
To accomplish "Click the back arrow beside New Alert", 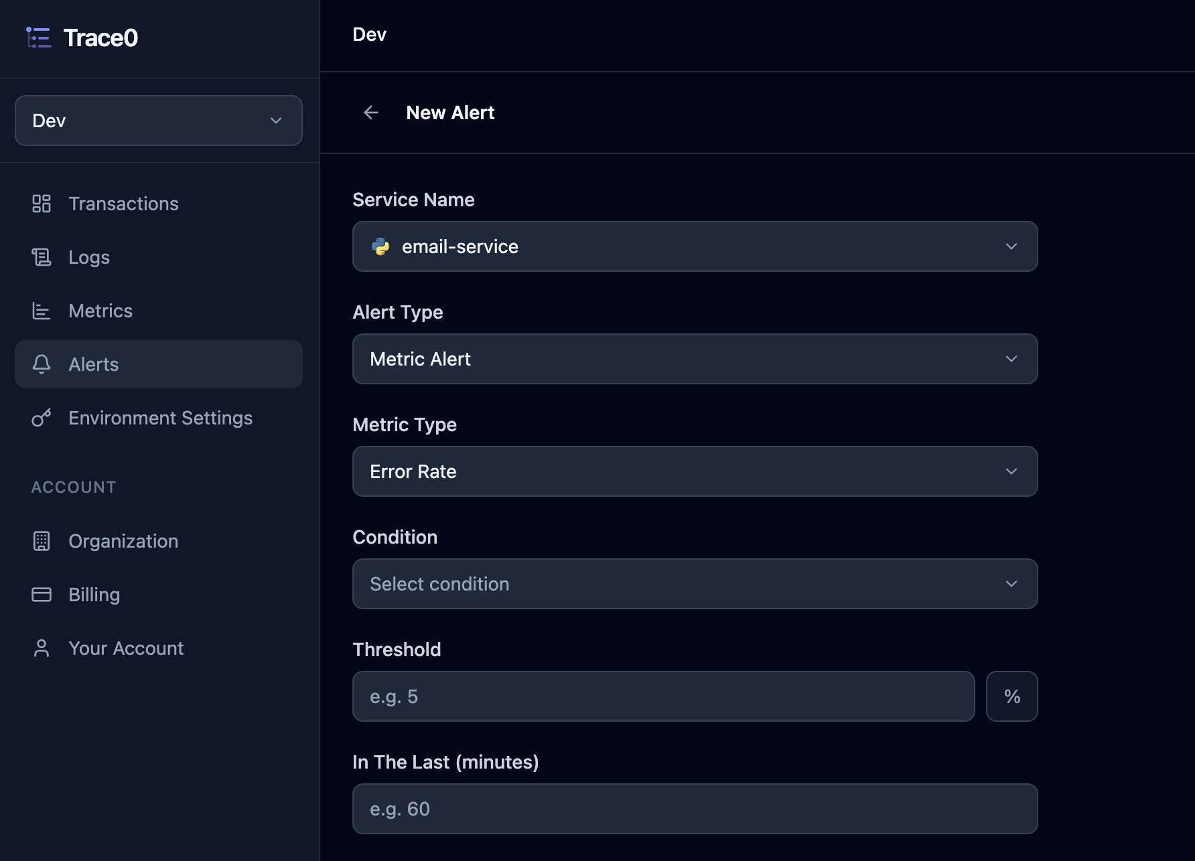I will 371,112.
